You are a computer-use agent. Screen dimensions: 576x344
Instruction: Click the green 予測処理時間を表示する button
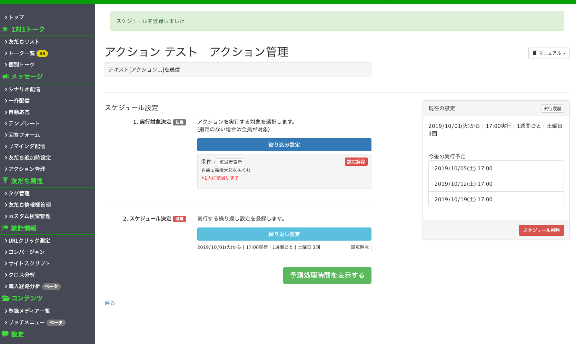tap(327, 275)
